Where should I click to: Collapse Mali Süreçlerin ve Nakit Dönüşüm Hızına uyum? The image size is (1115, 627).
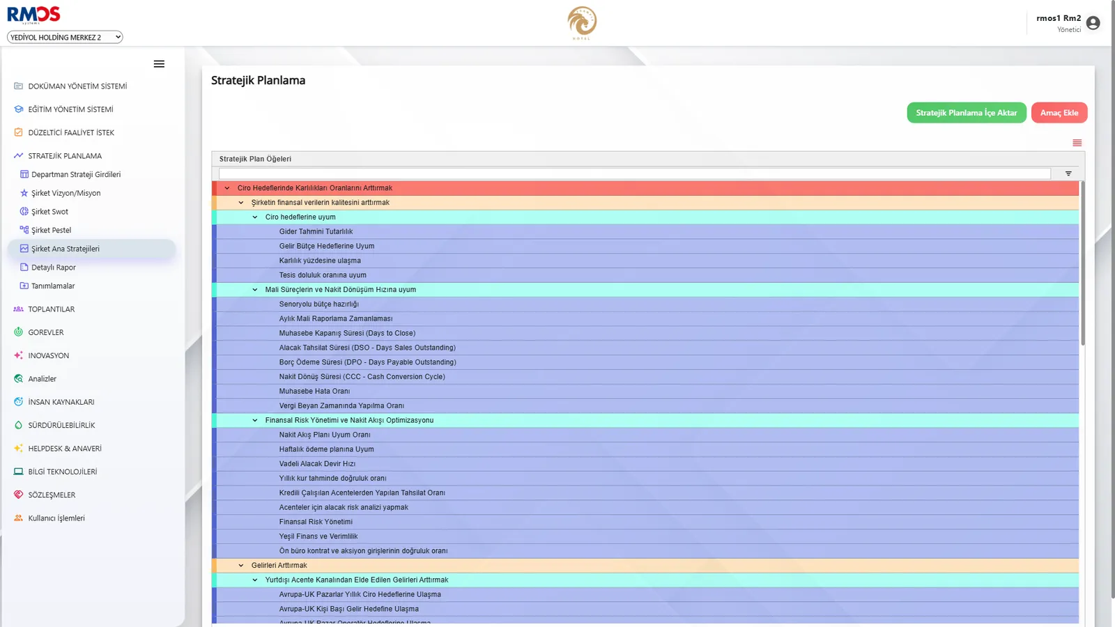[x=255, y=290]
